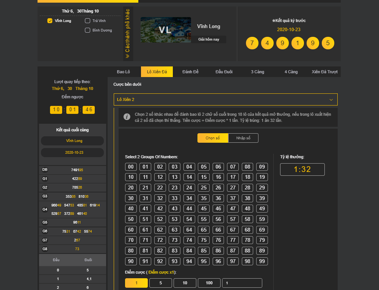
Task: Open the Đánh Đề tab
Action: pyautogui.click(x=190, y=72)
